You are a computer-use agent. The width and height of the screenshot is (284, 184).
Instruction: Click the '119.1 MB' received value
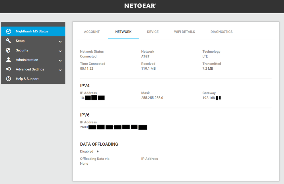click(149, 69)
